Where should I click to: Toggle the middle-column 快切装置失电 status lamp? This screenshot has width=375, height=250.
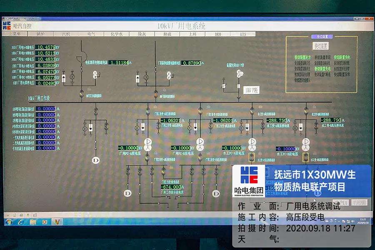[322, 69]
